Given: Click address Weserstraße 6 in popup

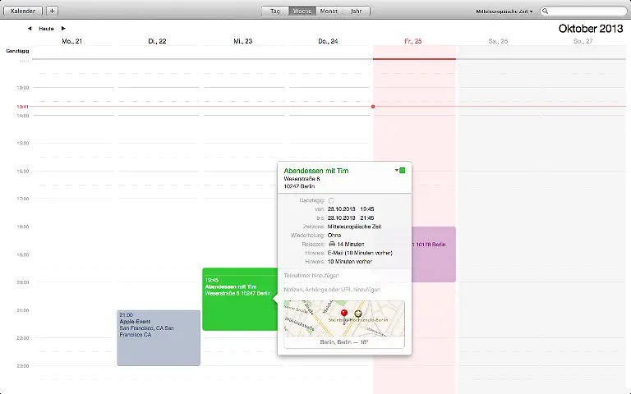Looking at the screenshot, I should (x=302, y=179).
